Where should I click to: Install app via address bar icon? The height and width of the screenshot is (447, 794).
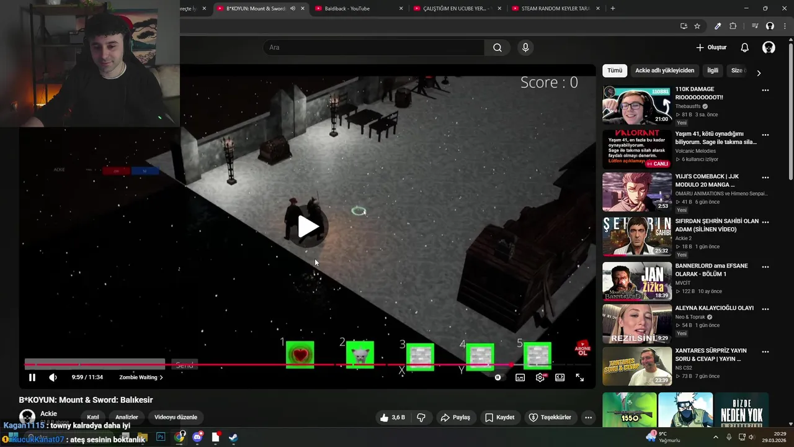tap(683, 26)
